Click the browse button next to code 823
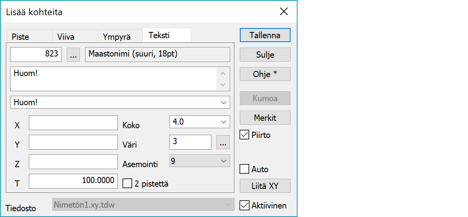This screenshot has height=217, width=468. click(x=73, y=55)
